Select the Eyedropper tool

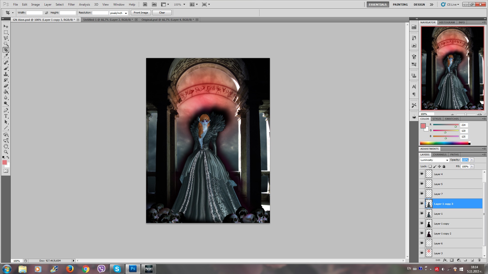pyautogui.click(x=6, y=56)
